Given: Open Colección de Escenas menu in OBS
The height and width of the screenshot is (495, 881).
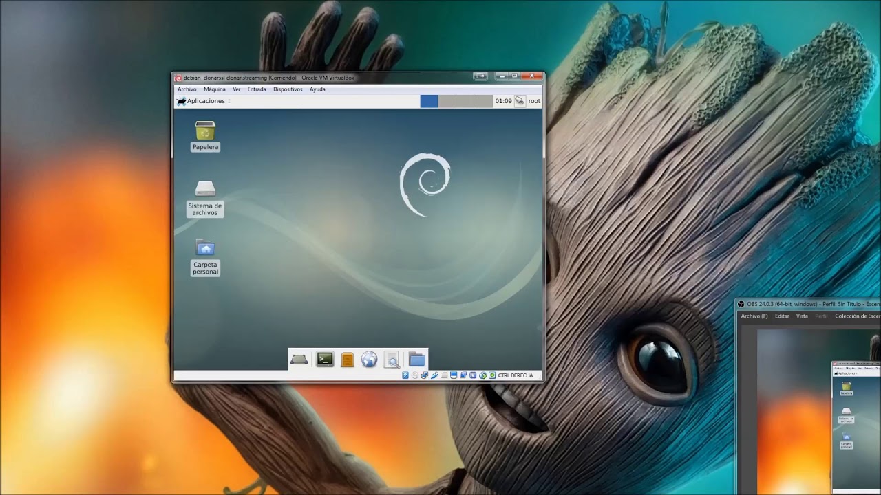Looking at the screenshot, I should tap(858, 316).
